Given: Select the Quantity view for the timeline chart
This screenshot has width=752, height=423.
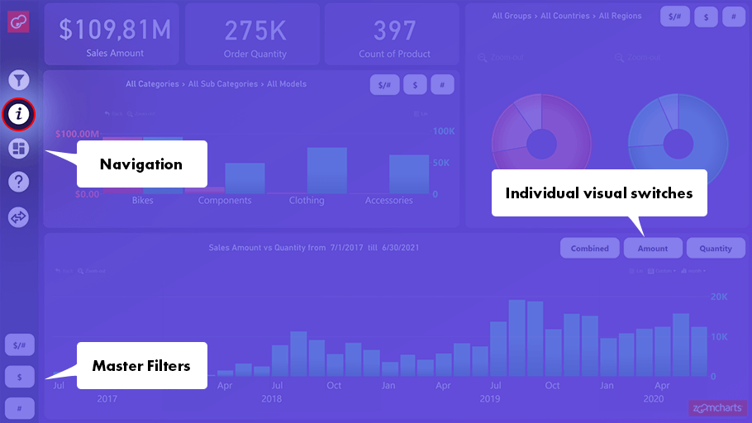Looking at the screenshot, I should coord(716,248).
